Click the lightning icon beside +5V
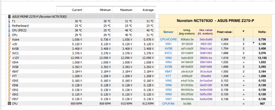The height and width of the screenshot is (110, 275). point(9,44)
